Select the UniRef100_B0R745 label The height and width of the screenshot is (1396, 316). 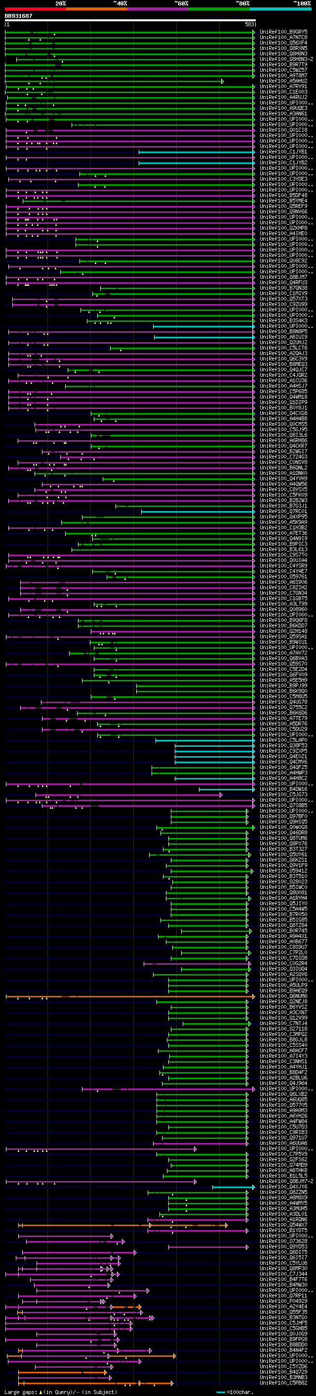pos(283,931)
